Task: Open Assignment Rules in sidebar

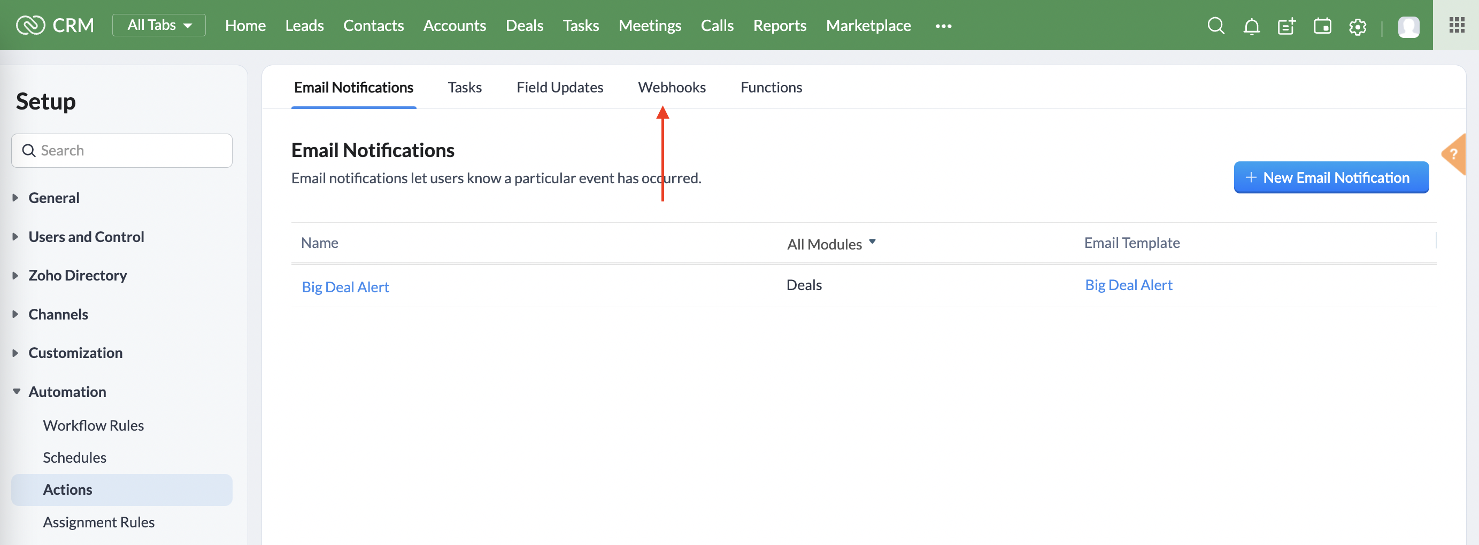Action: (x=99, y=522)
